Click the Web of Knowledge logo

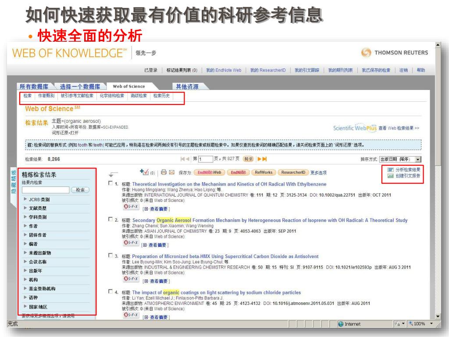tap(69, 53)
